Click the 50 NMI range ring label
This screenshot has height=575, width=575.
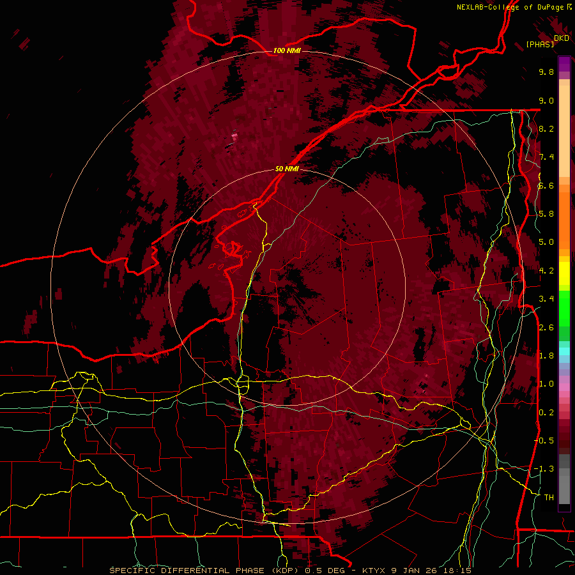[x=287, y=169]
